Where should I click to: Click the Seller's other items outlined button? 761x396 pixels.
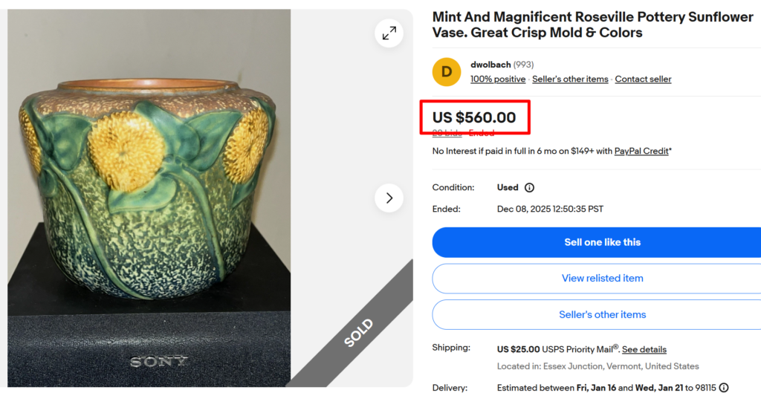602,315
